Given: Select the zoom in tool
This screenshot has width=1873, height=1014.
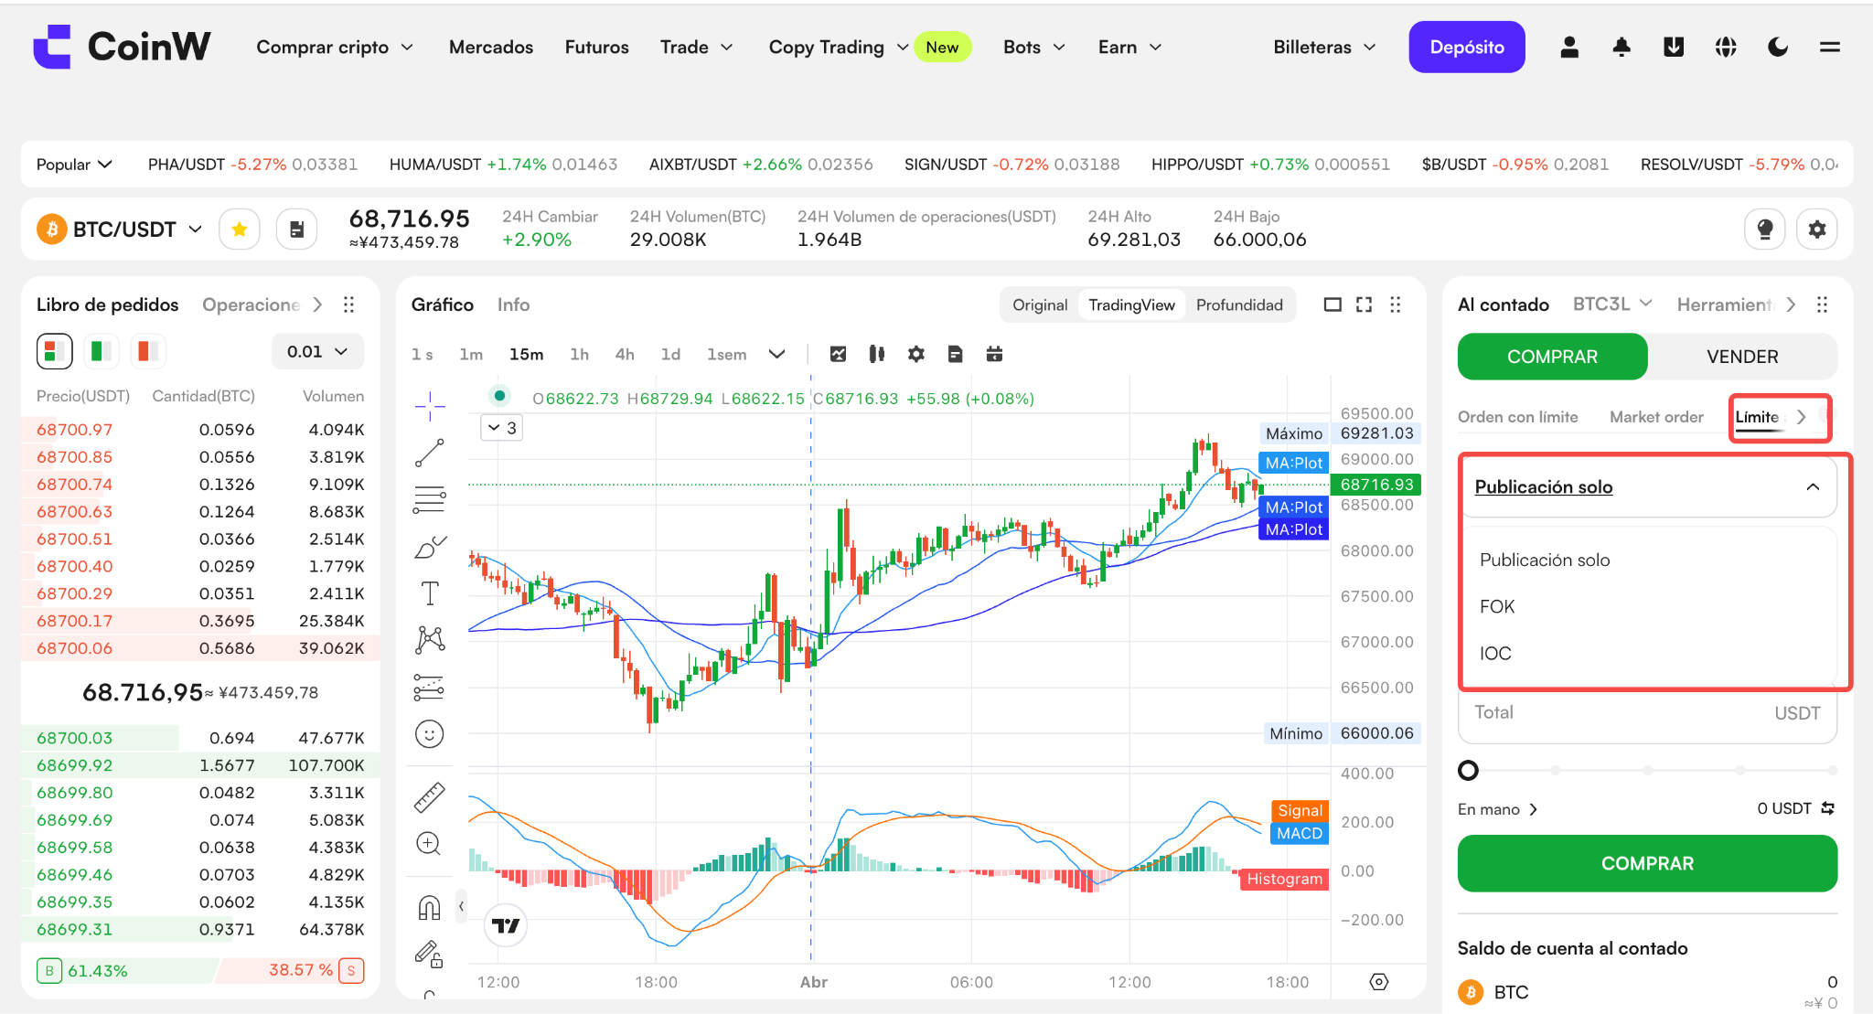Looking at the screenshot, I should tap(430, 843).
